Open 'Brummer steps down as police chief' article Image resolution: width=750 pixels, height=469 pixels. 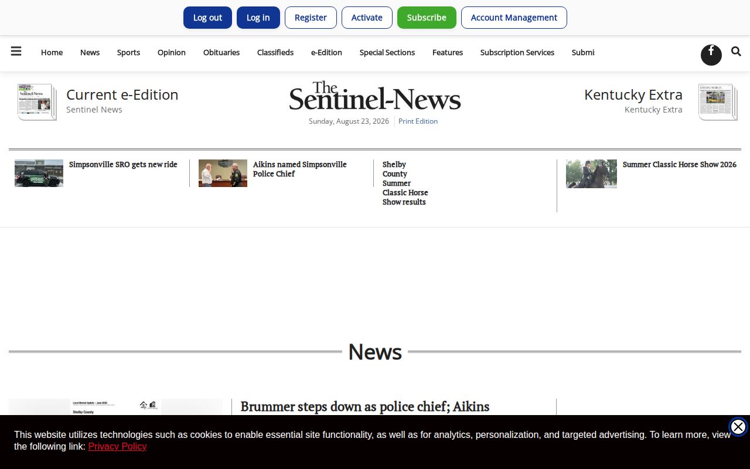point(365,406)
